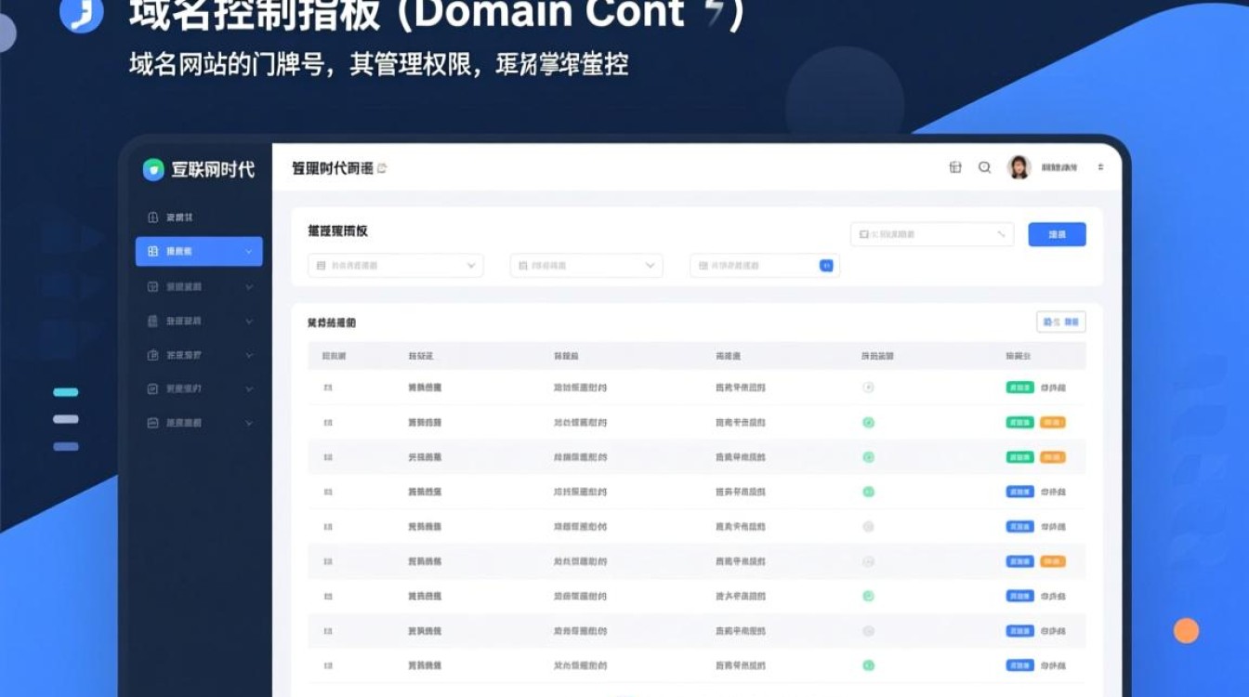Click the user avatar thumbnail in the top bar
Image resolution: width=1249 pixels, height=697 pixels.
[1018, 168]
